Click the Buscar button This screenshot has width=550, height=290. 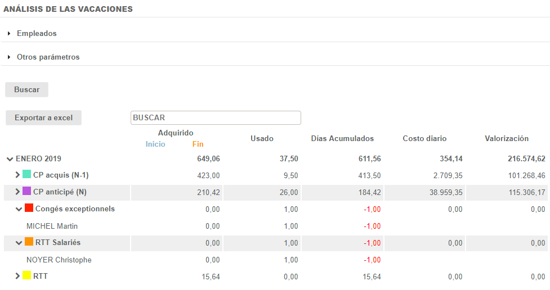(x=26, y=90)
